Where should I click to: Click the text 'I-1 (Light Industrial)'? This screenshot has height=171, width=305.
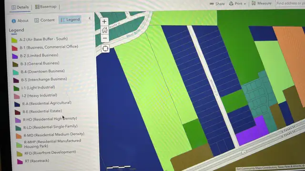(38, 87)
